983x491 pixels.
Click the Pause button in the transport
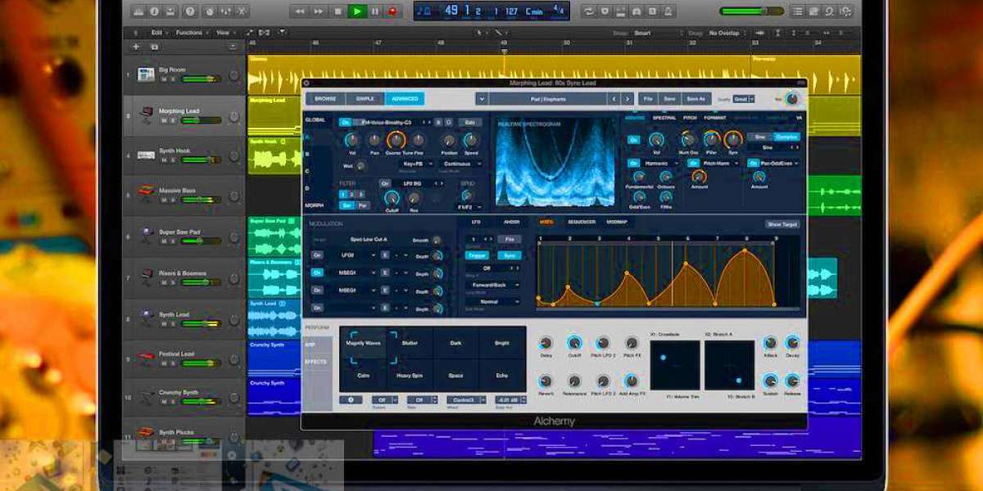[x=374, y=11]
